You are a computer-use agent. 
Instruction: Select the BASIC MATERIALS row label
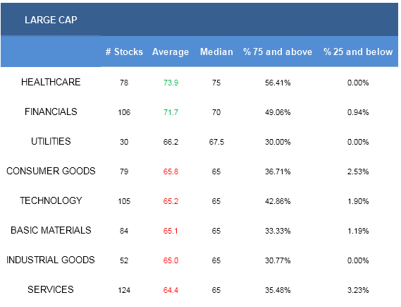click(x=51, y=231)
